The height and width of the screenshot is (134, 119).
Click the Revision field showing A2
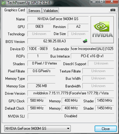(78, 26)
